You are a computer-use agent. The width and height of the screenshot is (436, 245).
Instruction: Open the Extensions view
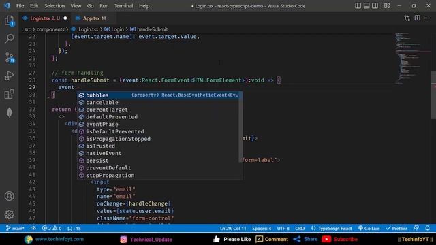(x=9, y=94)
